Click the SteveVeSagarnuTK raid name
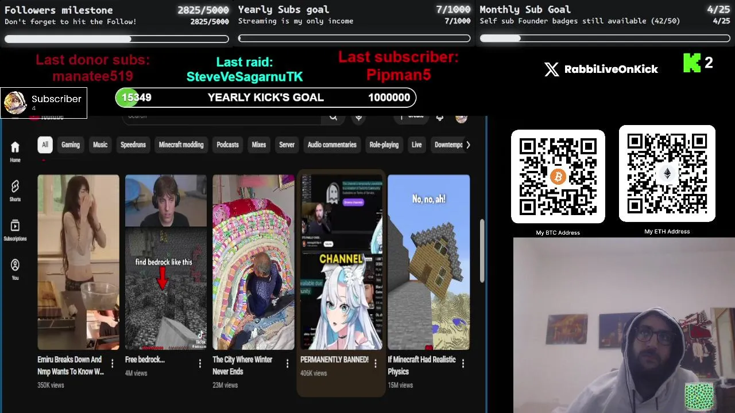The height and width of the screenshot is (413, 735). pyautogui.click(x=245, y=77)
